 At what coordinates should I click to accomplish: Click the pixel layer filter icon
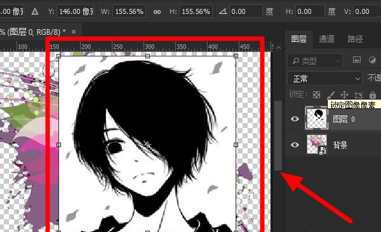point(357,60)
